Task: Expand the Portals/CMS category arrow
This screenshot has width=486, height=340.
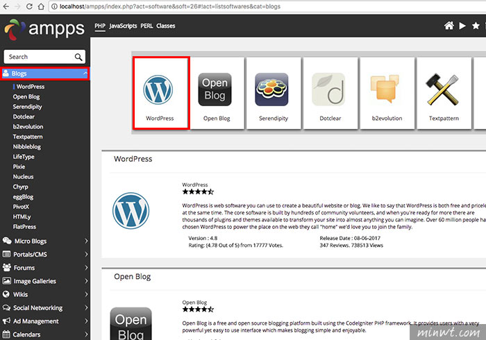Action: pyautogui.click(x=86, y=254)
